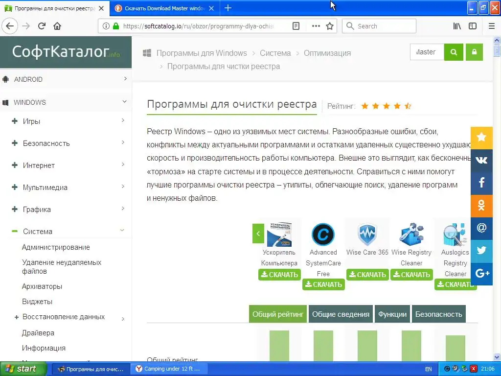This screenshot has width=501, height=376.
Task: Collapse the WINDOWS sidebar section
Action: click(66, 102)
